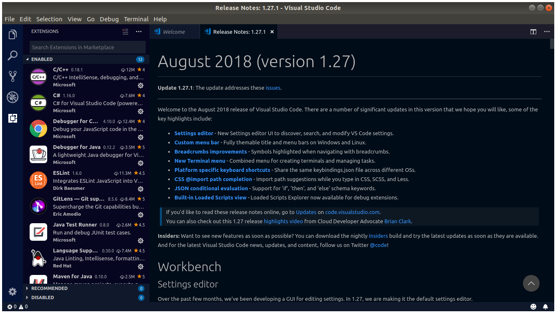558x315 pixels.
Task: Open the Search view in activity bar
Action: [x=13, y=55]
